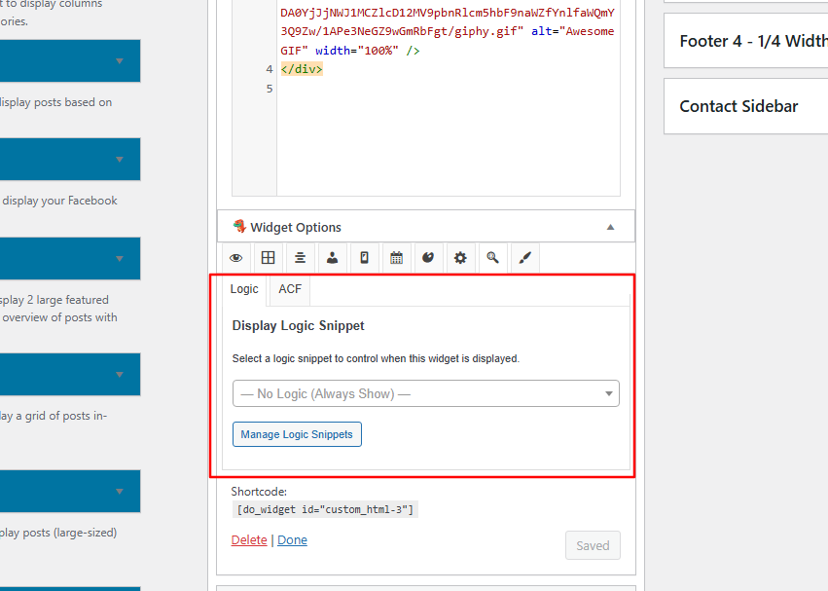
Task: Open the visibility eye tab in Widget Options
Action: pyautogui.click(x=235, y=258)
